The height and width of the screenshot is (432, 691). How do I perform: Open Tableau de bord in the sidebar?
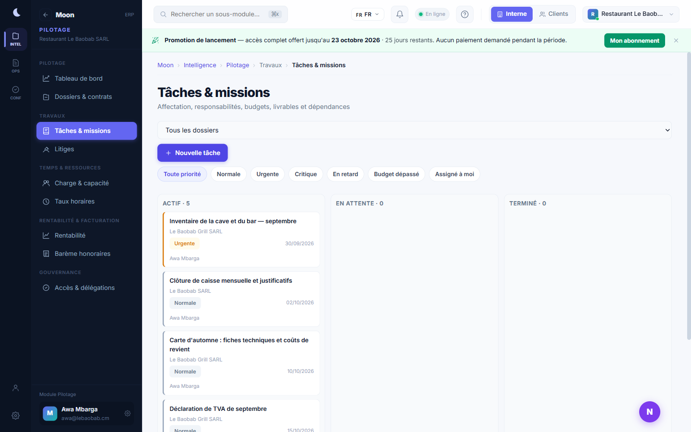(x=86, y=79)
